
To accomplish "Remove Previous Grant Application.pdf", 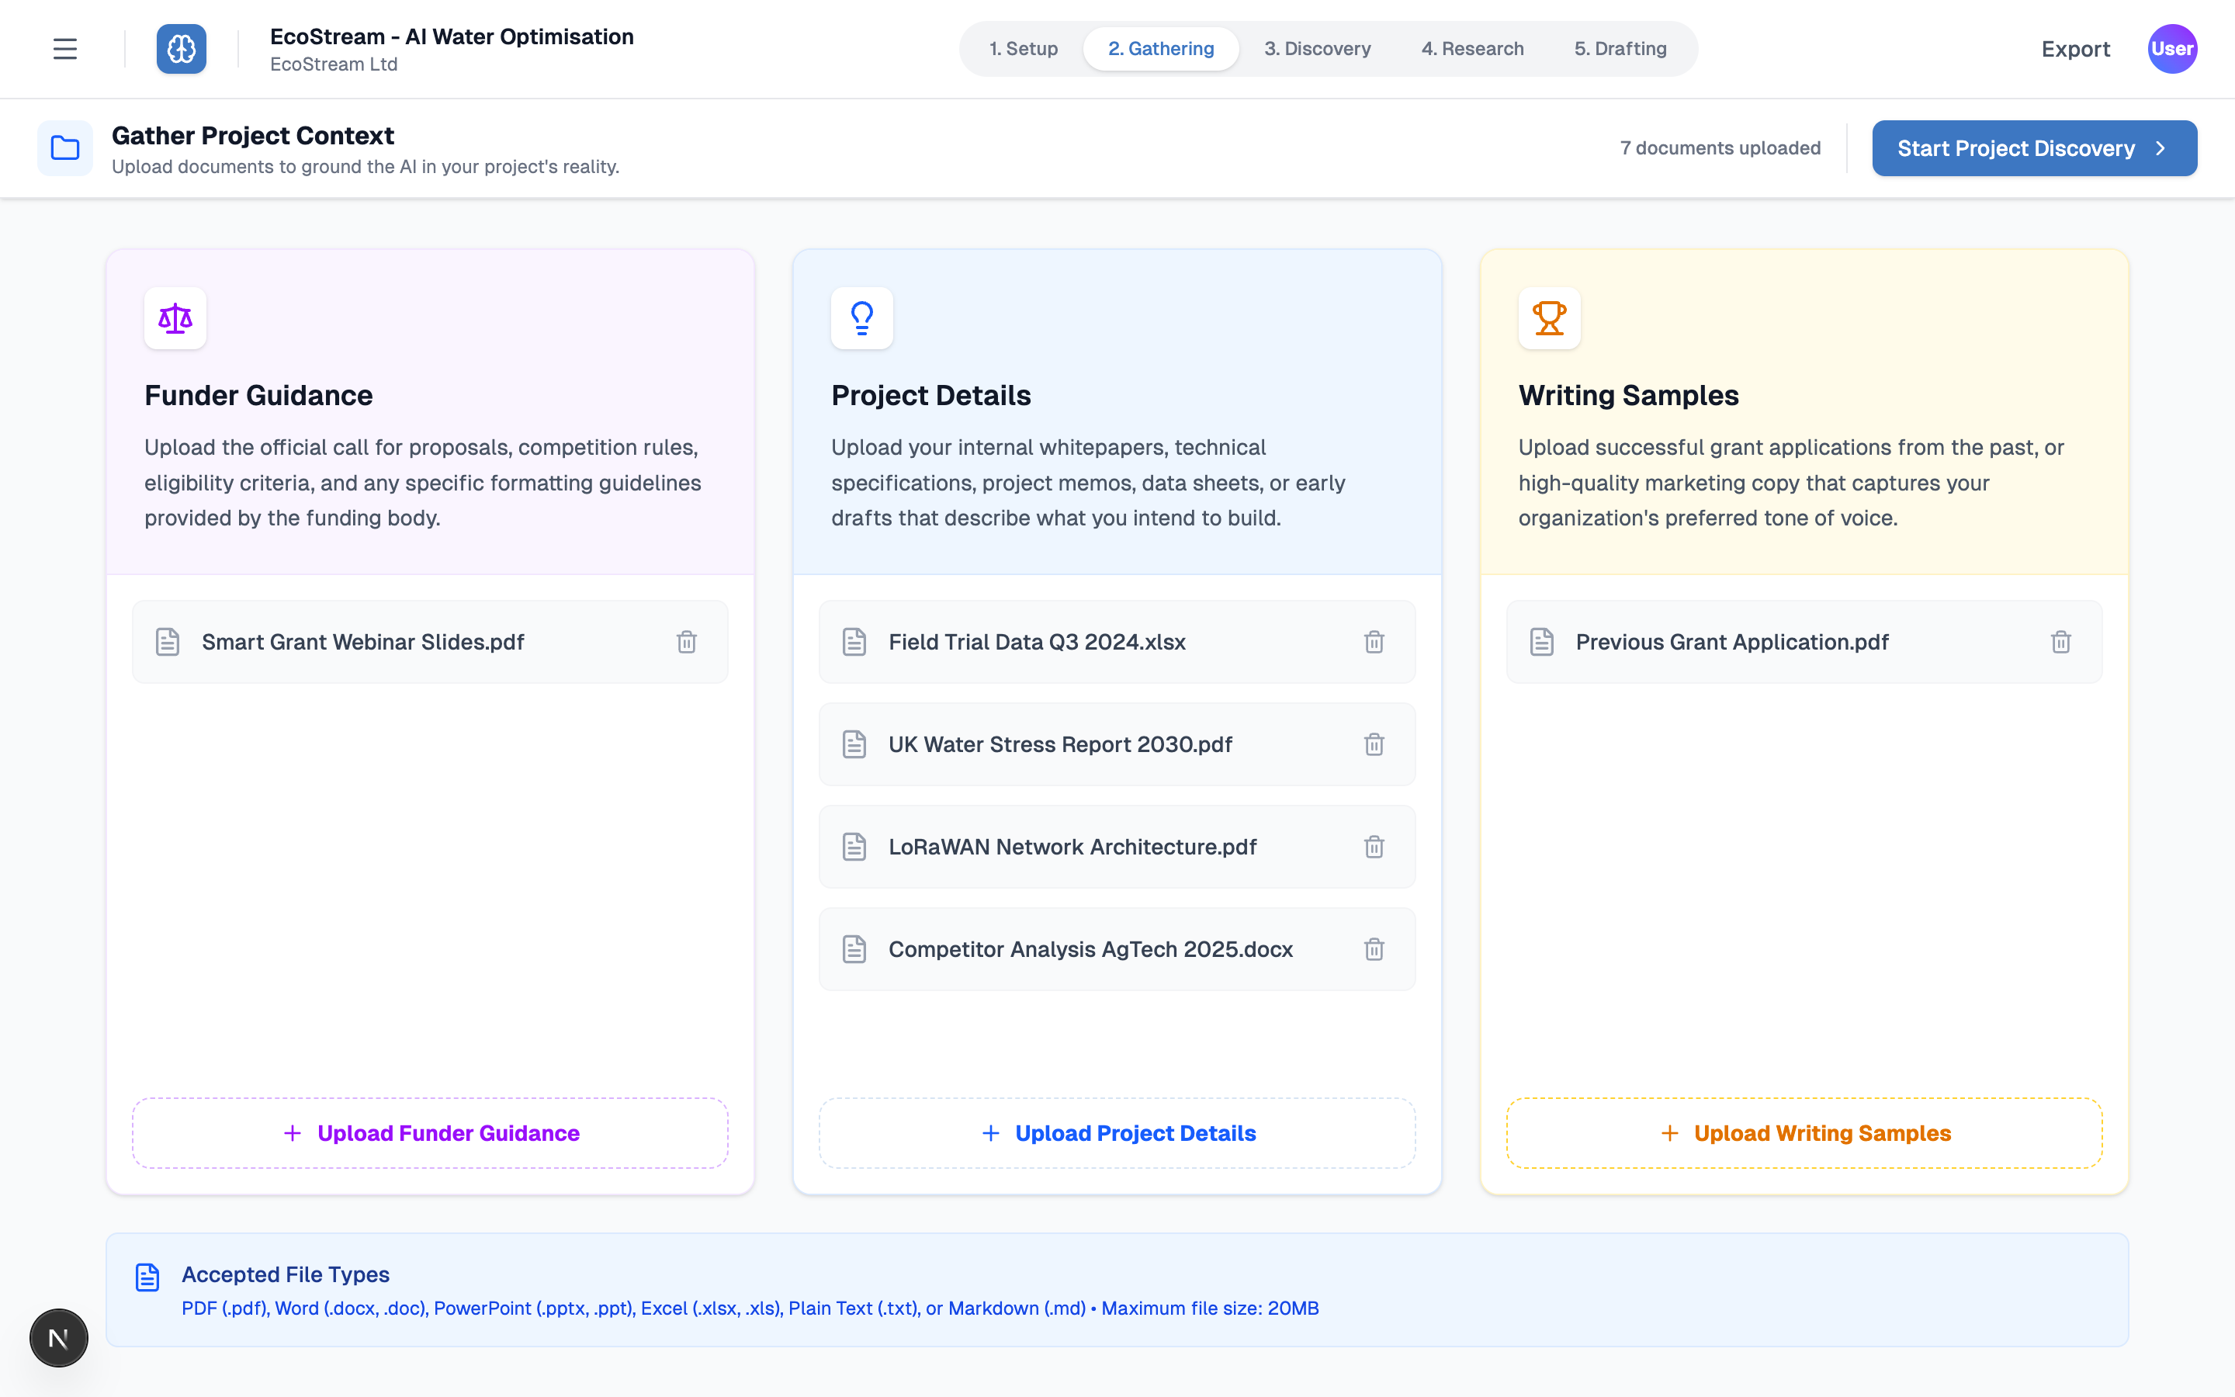I will point(2060,642).
